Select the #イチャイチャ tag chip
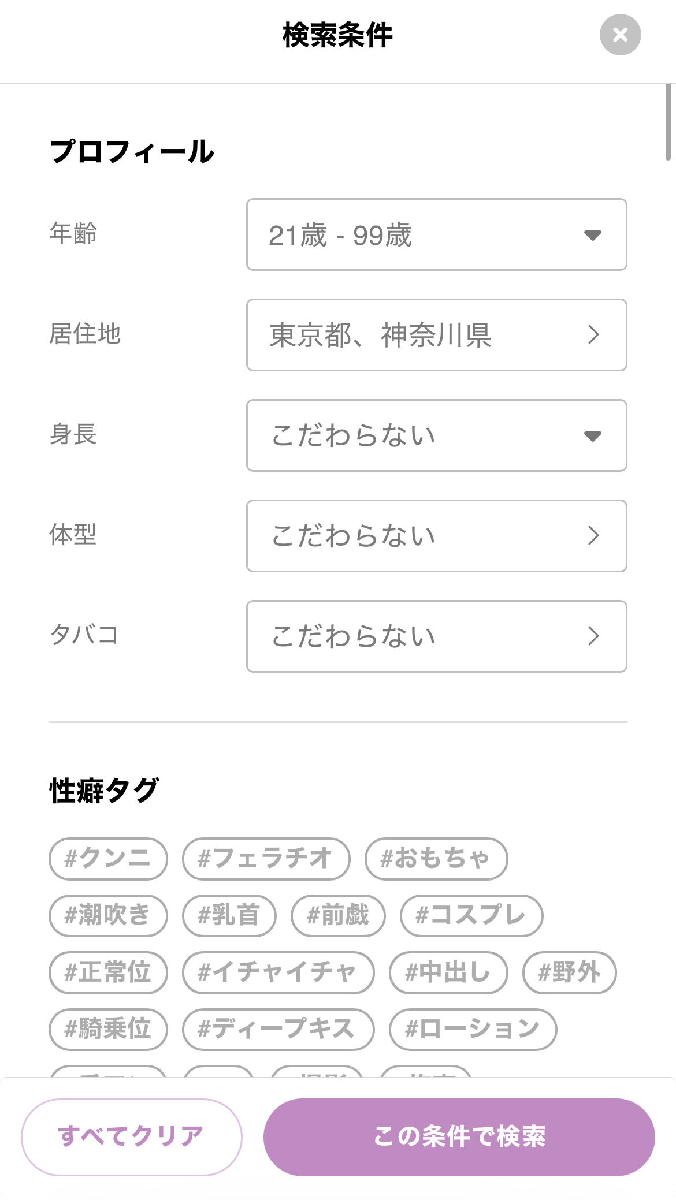Screen dimensions: 676x1200 (278, 972)
